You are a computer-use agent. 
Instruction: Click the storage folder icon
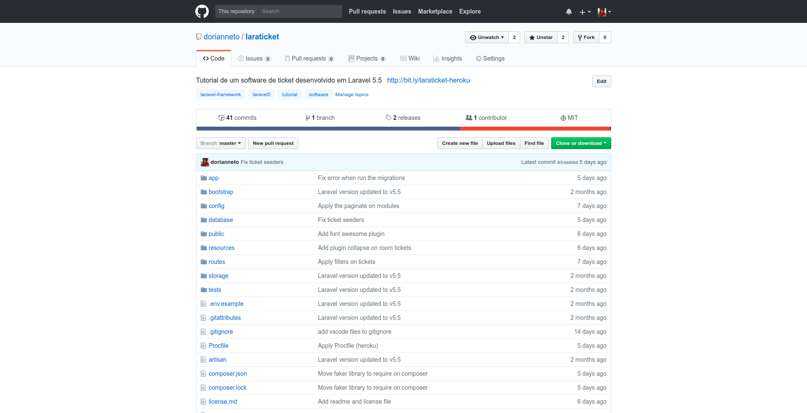[x=204, y=276]
